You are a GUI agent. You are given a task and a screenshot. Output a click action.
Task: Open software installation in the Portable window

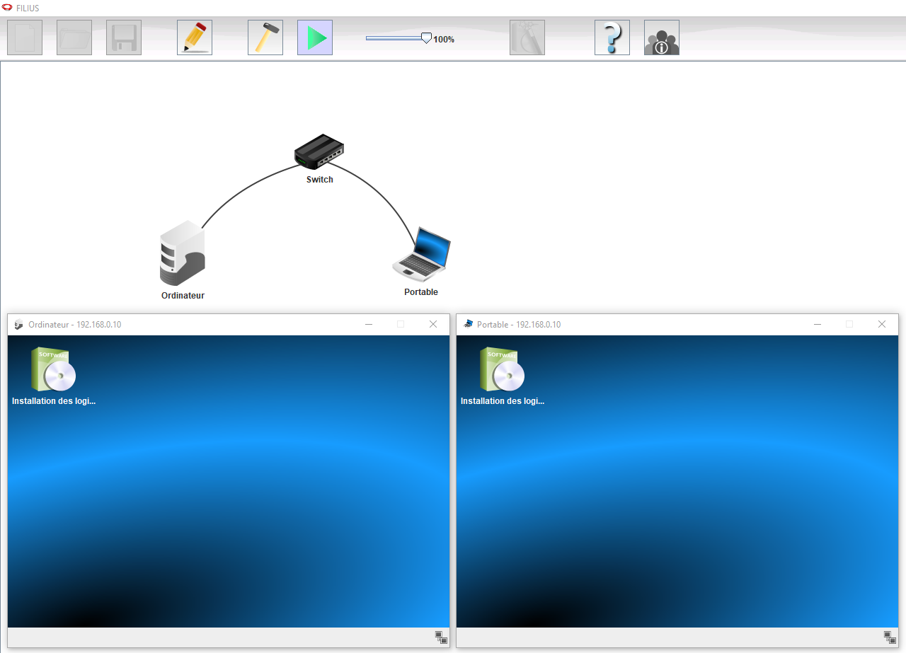pos(503,371)
